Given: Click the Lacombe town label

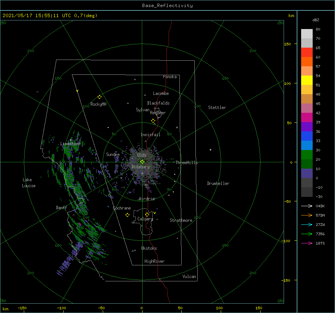Looking at the screenshot, I should (161, 93).
